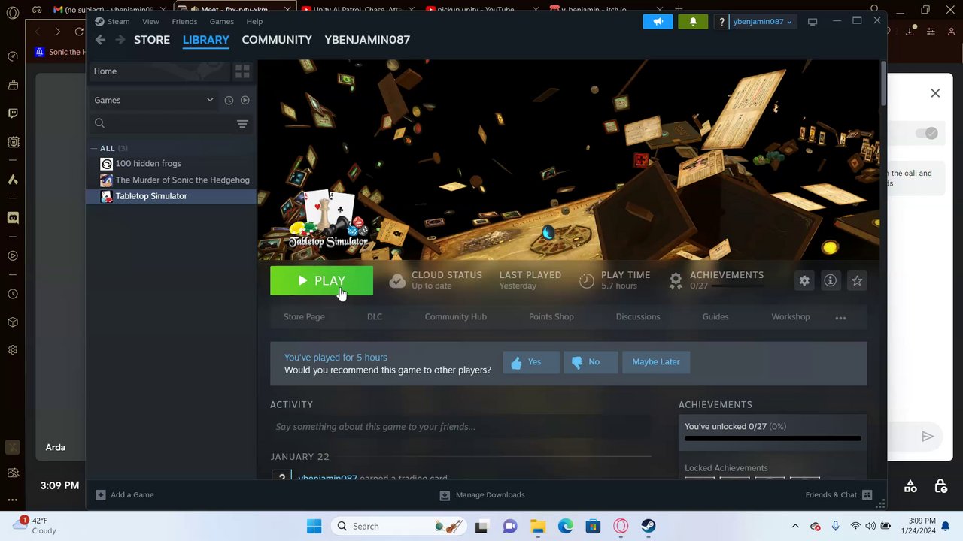
Task: Show hidden tray icons chevron
Action: [x=795, y=526]
